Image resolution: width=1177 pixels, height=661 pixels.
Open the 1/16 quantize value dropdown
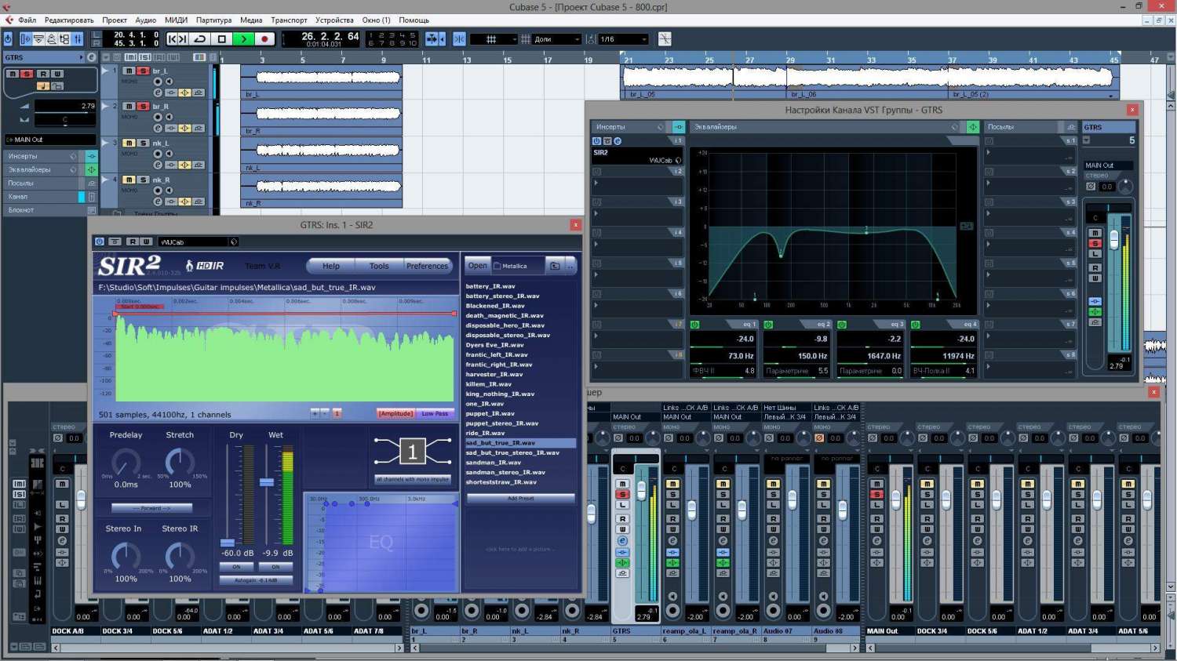point(624,39)
